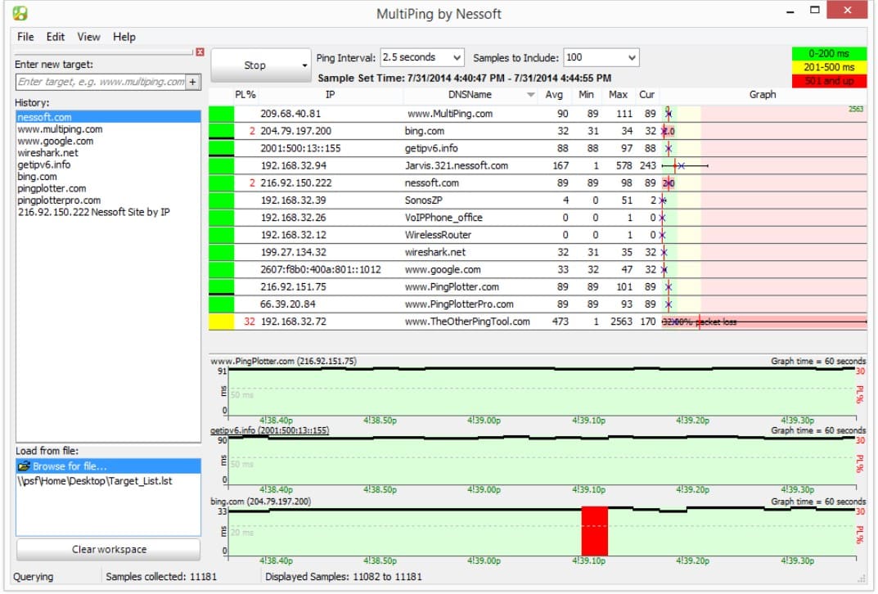Select the SonosZP row
This screenshot has height=594, width=878.
(538, 200)
